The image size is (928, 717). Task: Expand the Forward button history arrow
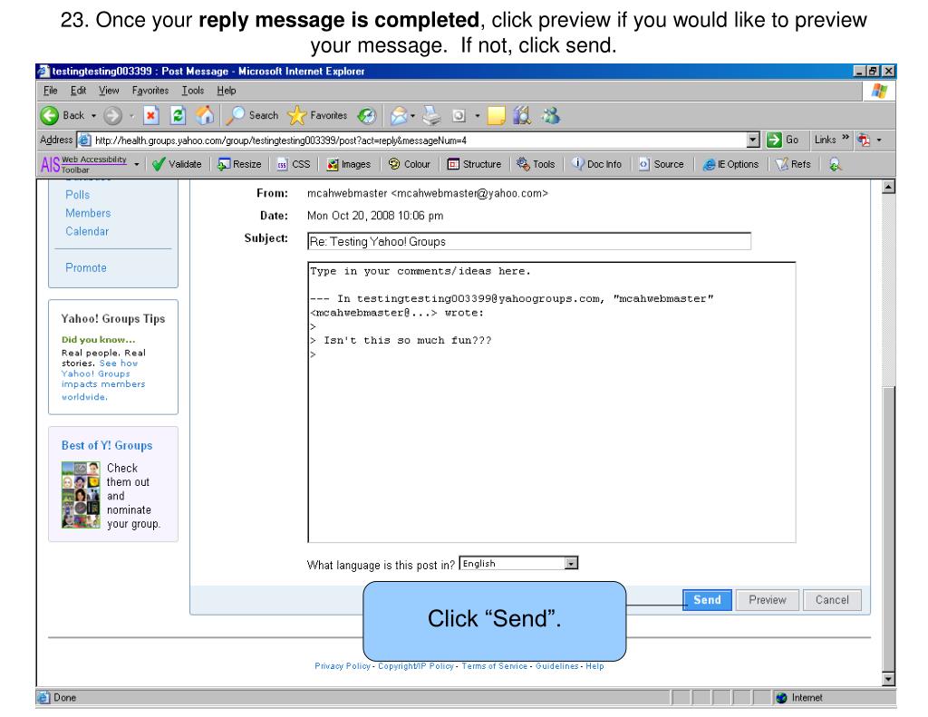click(131, 115)
